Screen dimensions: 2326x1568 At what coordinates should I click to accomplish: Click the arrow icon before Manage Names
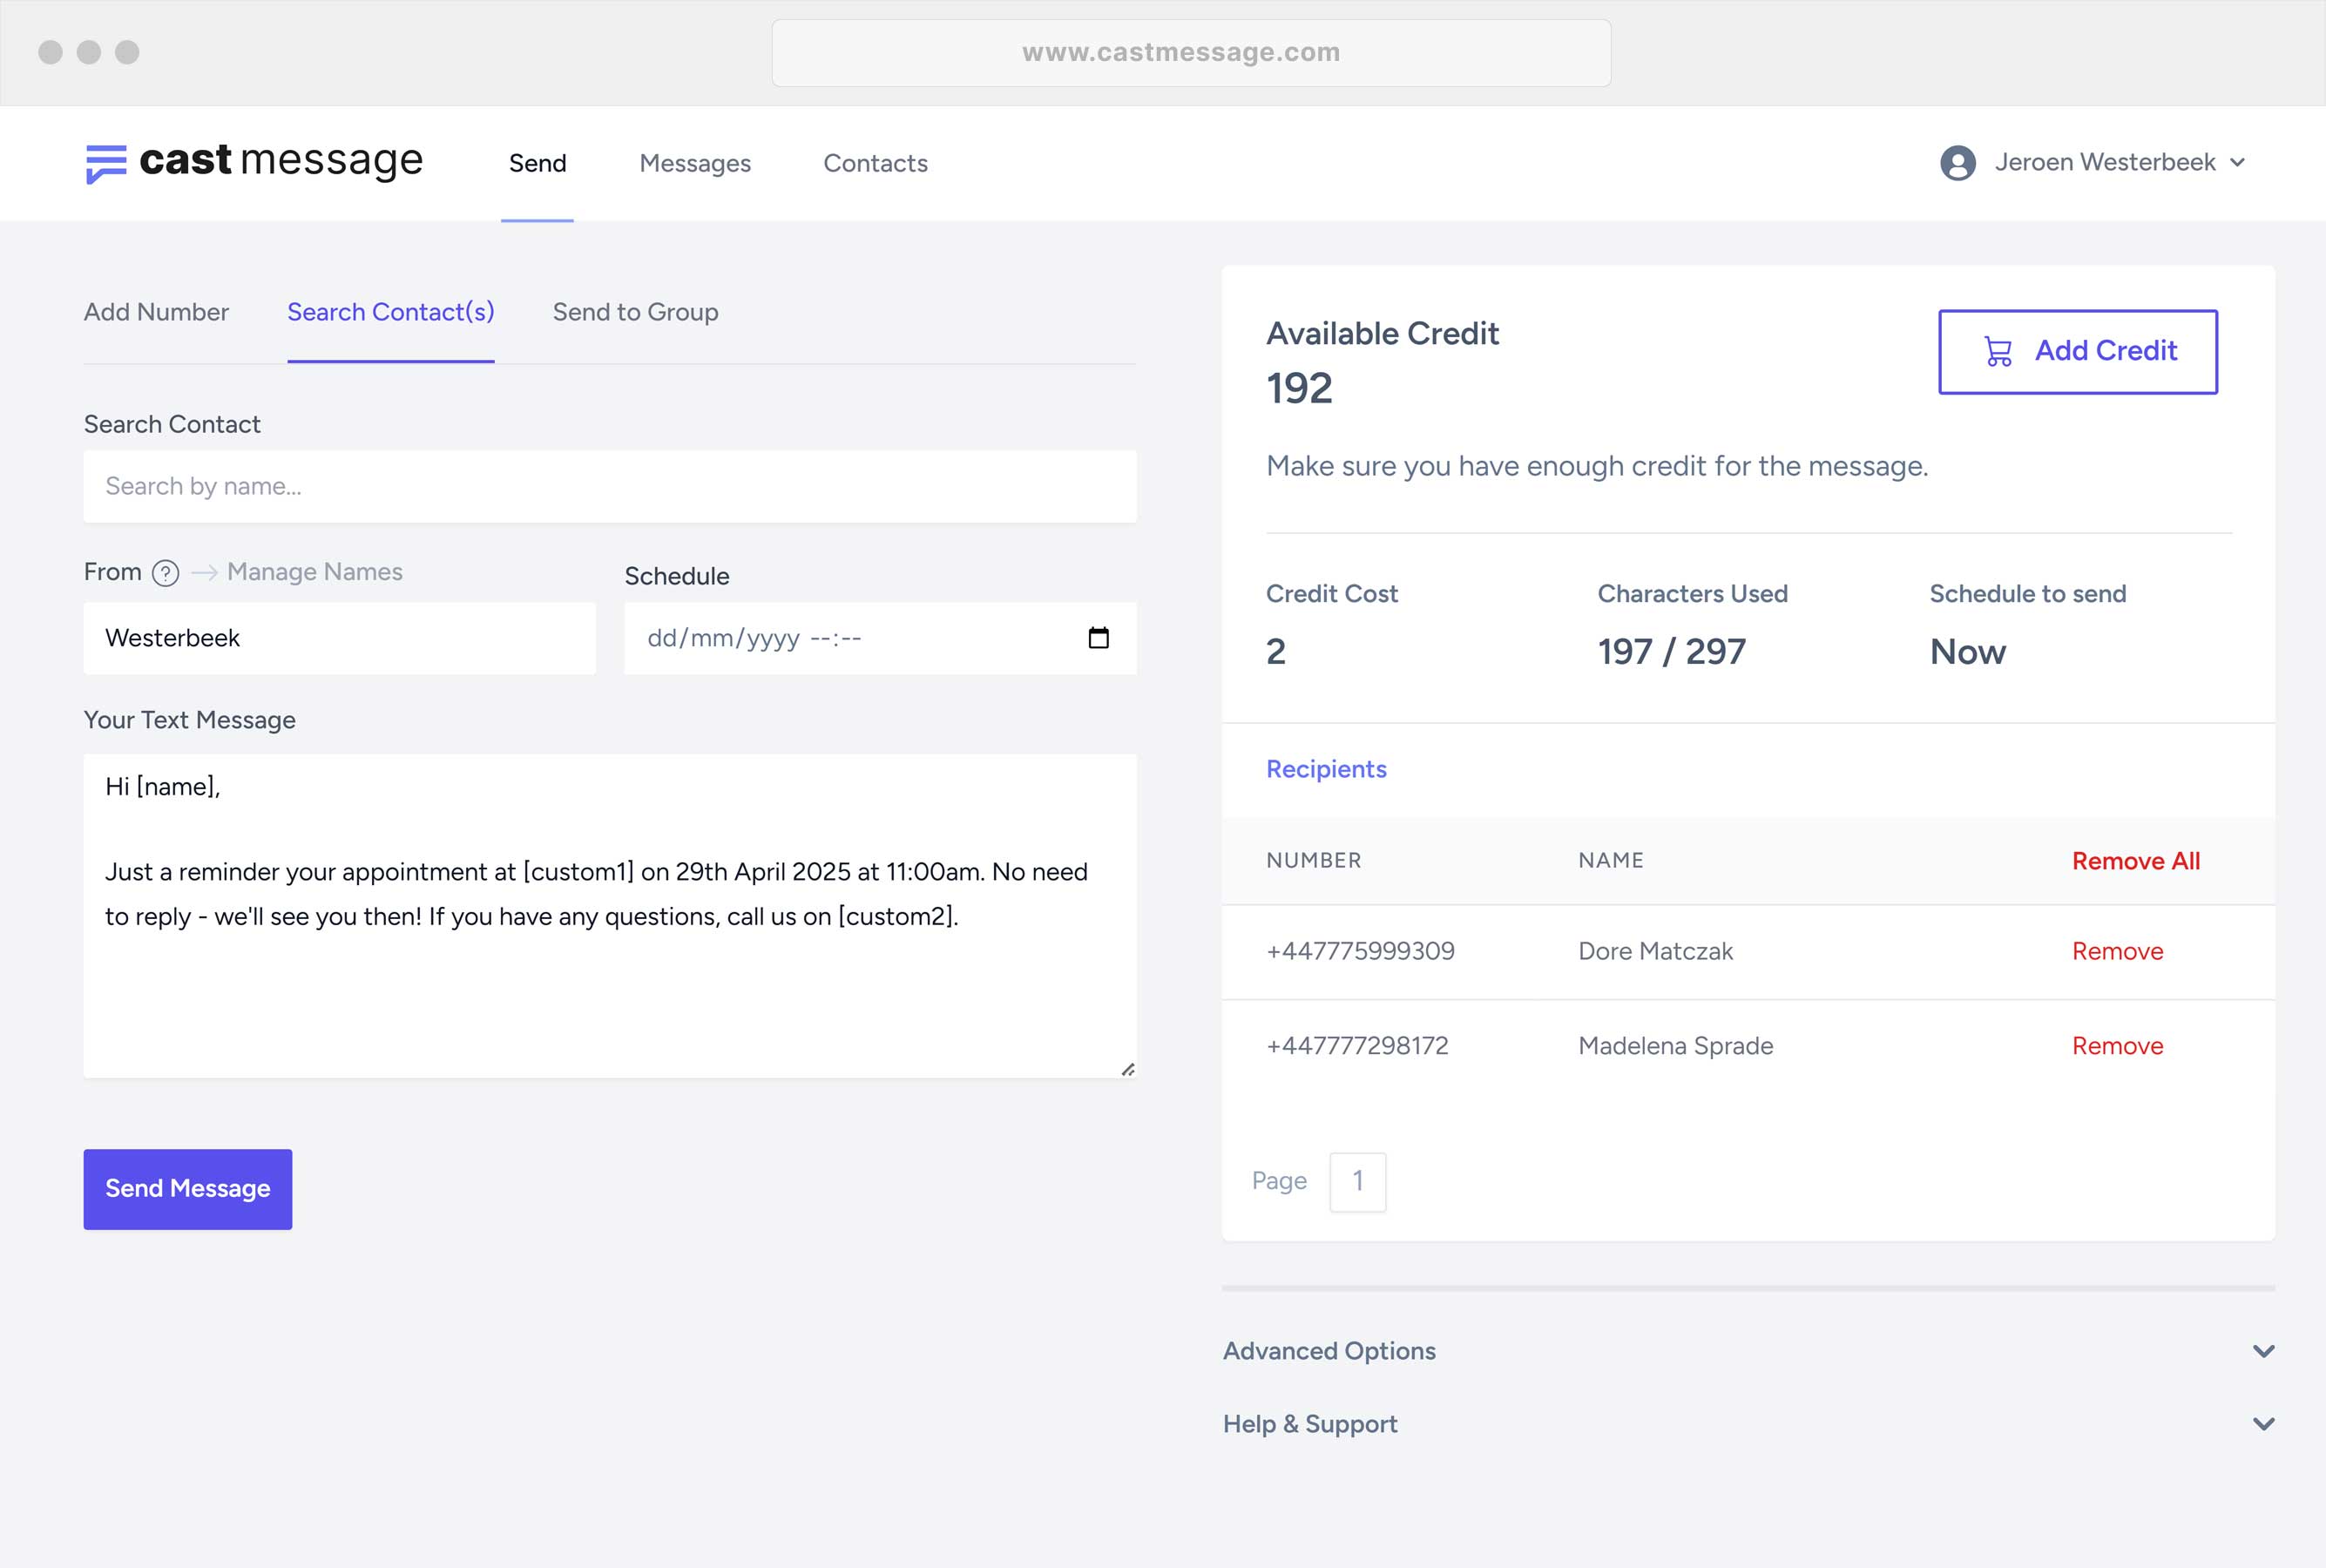click(x=204, y=573)
